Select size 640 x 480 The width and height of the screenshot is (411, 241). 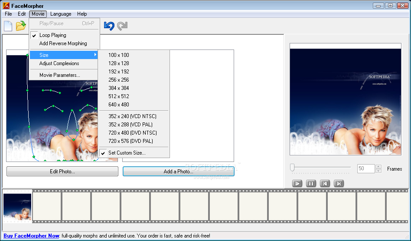(x=134, y=105)
